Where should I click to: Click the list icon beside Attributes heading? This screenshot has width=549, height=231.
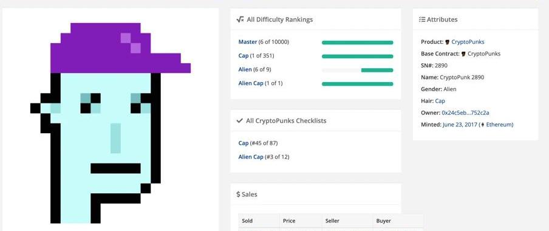(x=422, y=19)
